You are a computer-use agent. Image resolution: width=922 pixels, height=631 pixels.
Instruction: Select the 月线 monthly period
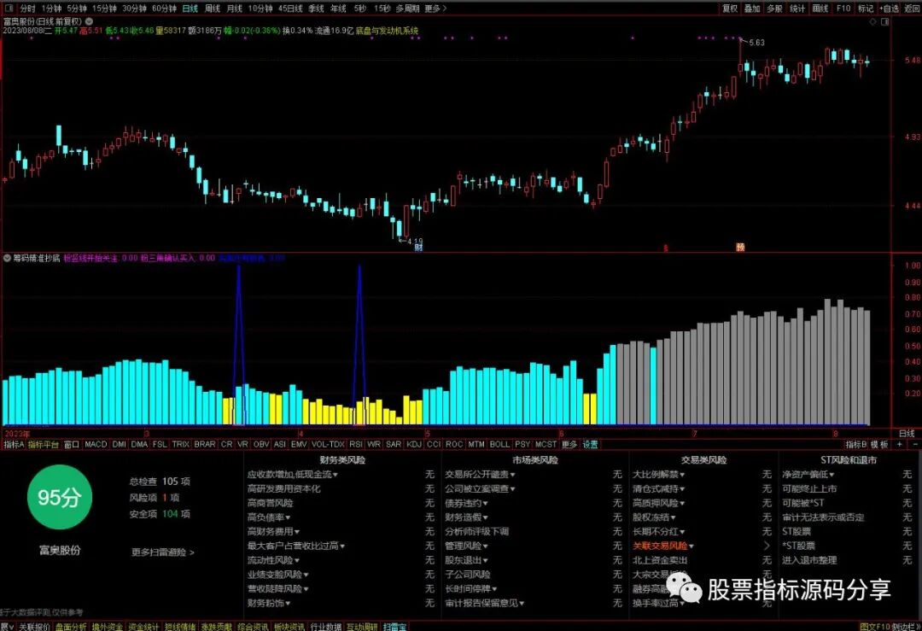click(x=234, y=9)
